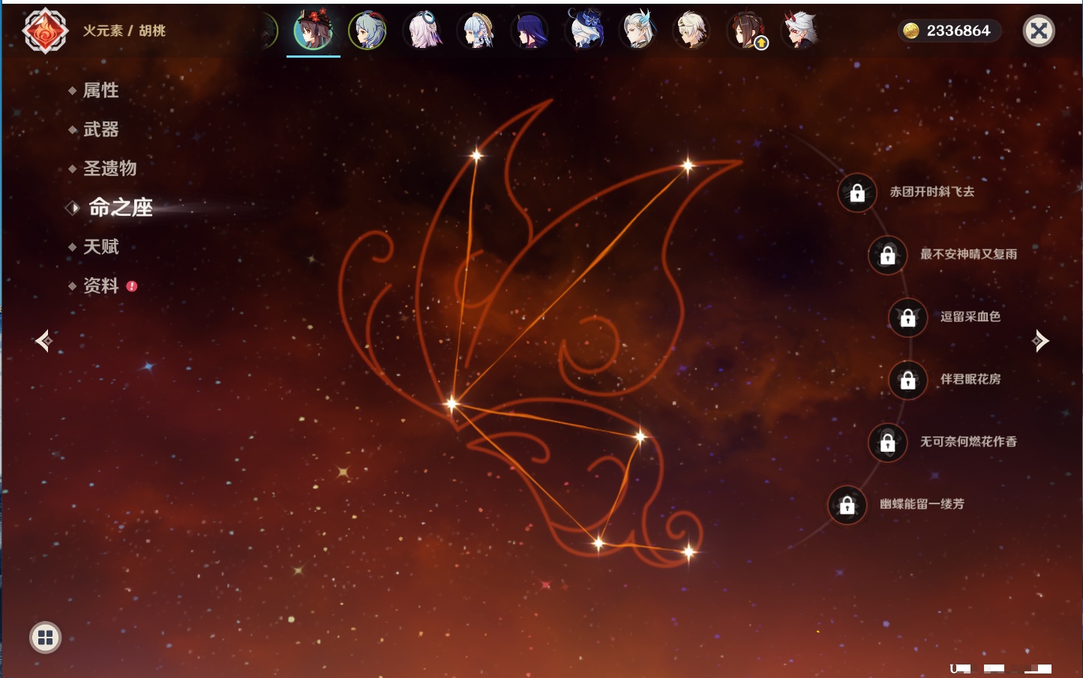Click the lock icon for 幽蝶能留一缕芳
The width and height of the screenshot is (1083, 678).
[x=847, y=505]
